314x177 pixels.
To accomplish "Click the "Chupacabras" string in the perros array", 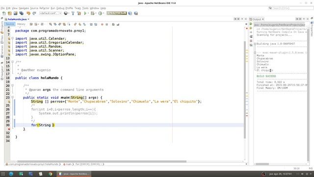I will 95,102.
